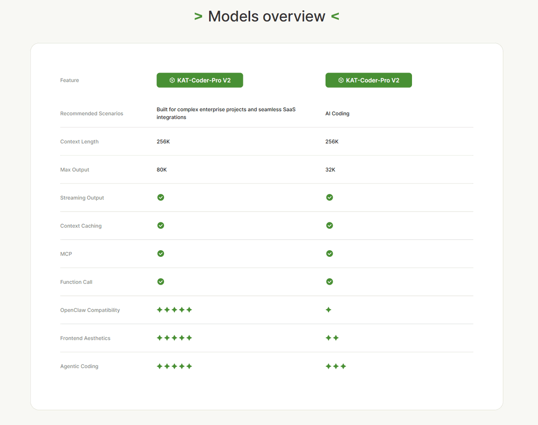Click the Context Caching row label
Image resolution: width=538 pixels, height=425 pixels.
coord(81,226)
